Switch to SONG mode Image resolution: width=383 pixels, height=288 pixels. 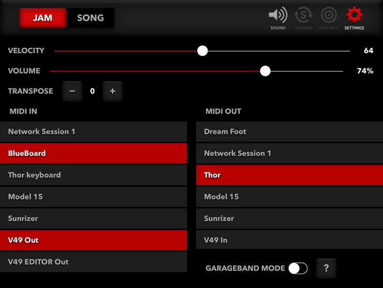[x=90, y=18]
